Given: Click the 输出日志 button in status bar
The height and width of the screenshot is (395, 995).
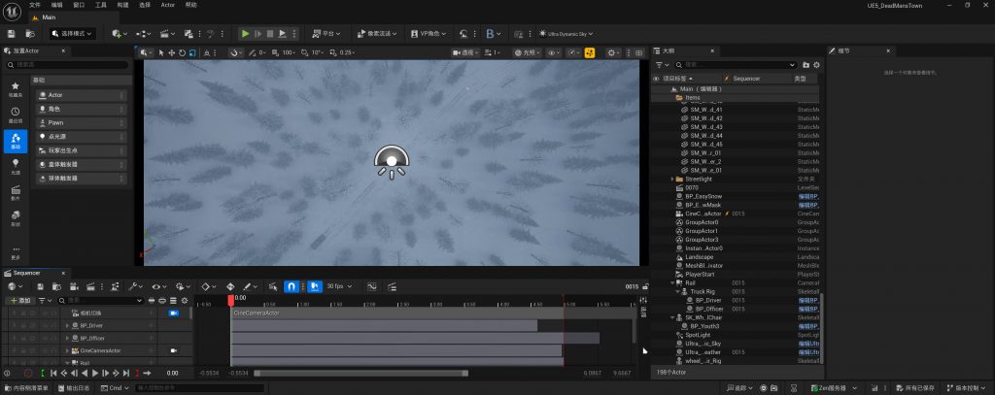Looking at the screenshot, I should click(75, 388).
